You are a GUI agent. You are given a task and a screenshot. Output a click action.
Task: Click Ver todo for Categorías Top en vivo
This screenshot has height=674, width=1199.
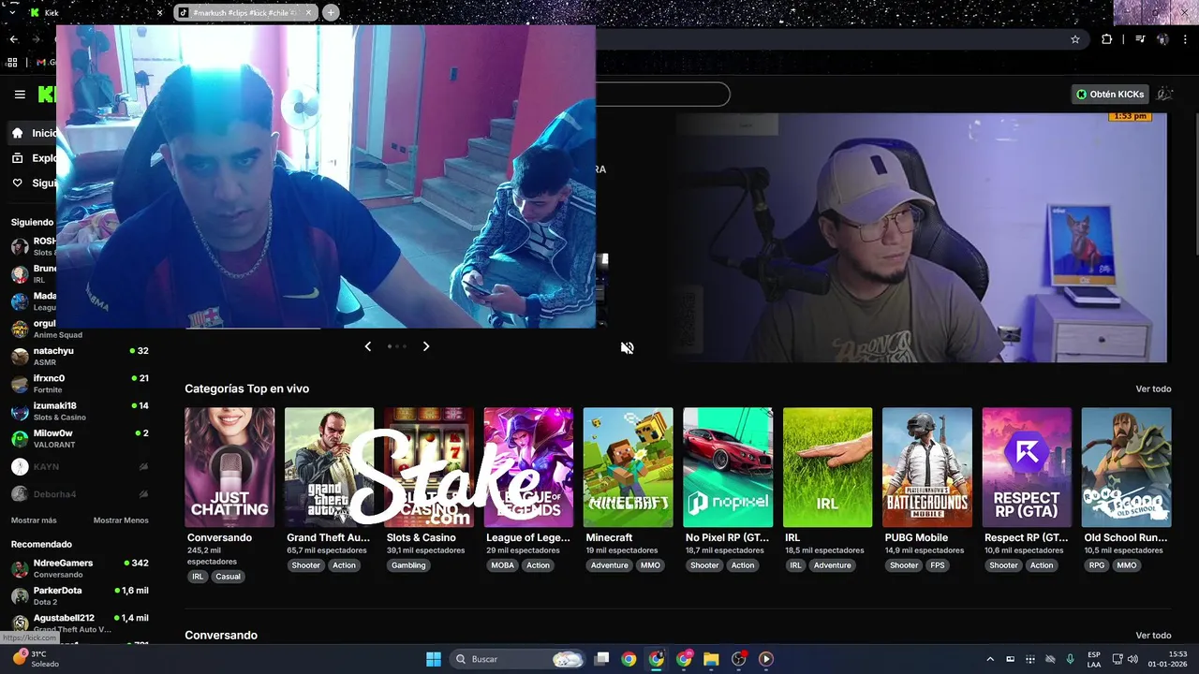coord(1153,389)
